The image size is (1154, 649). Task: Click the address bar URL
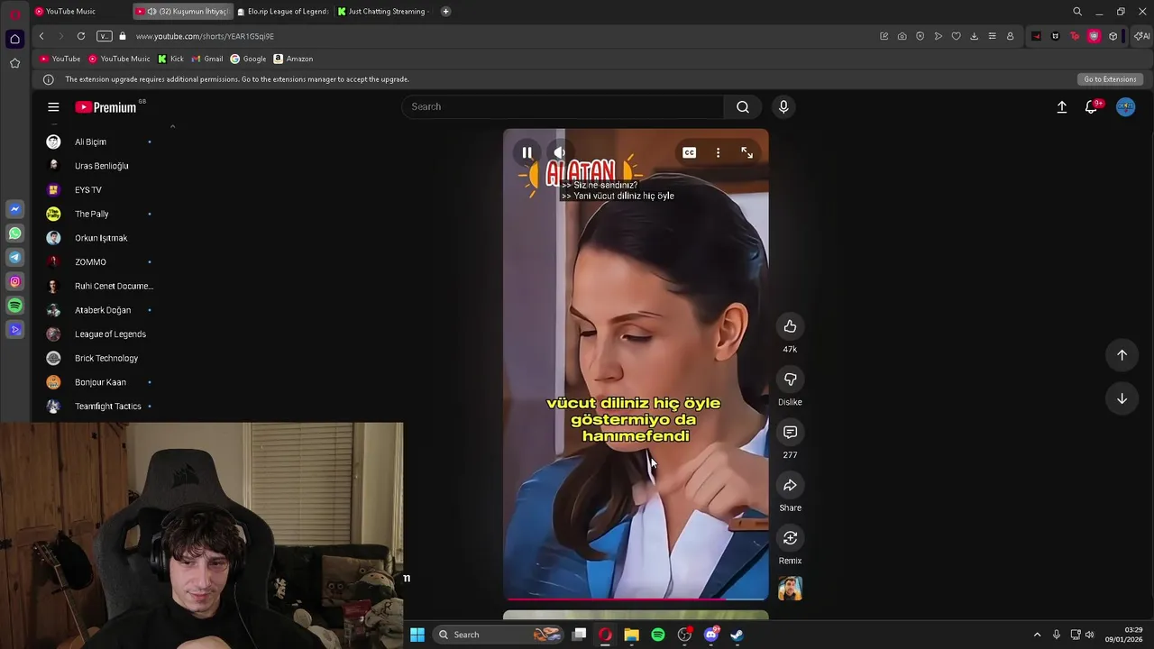(x=205, y=36)
